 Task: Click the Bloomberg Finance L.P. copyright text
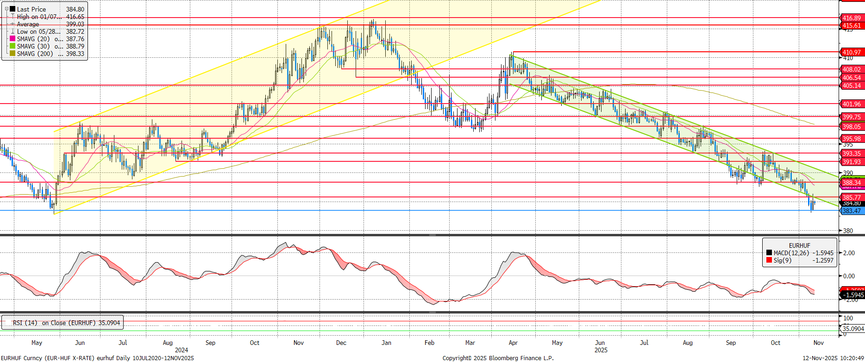(498, 358)
